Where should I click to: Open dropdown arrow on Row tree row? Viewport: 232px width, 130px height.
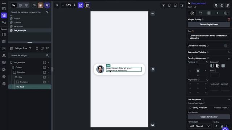point(49,77)
